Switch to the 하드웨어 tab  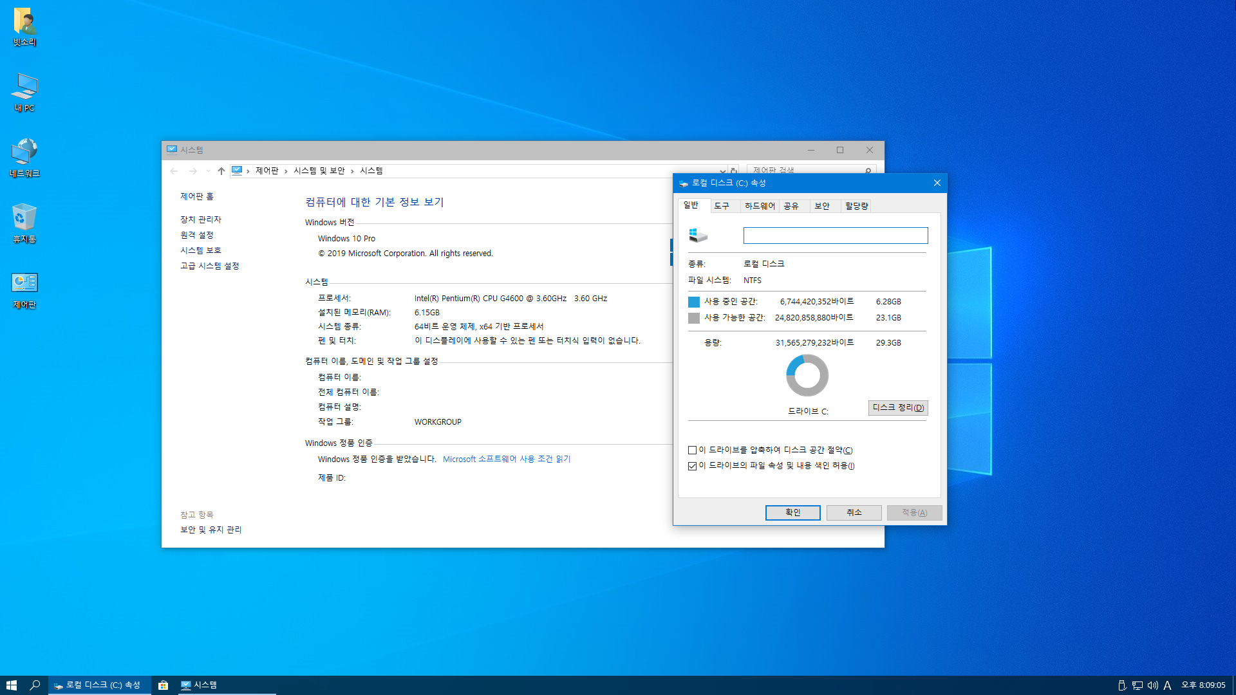click(760, 206)
